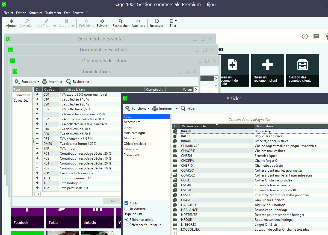Open the chat message icon
The image size is (328, 235).
tap(316, 36)
